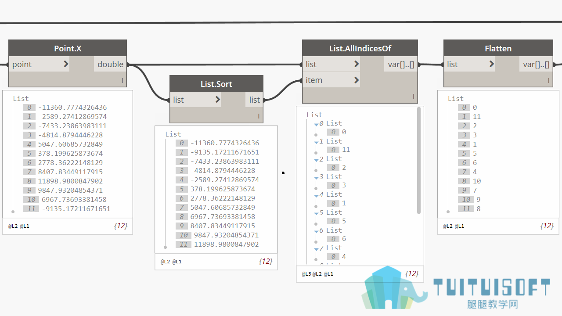562x316 pixels.
Task: Select the Flatten node header
Action: click(498, 48)
